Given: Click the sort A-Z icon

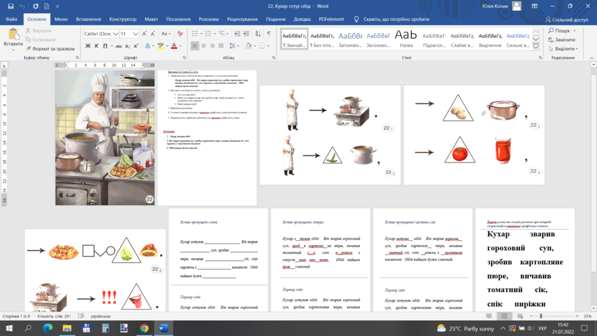Looking at the screenshot, I should [258, 34].
